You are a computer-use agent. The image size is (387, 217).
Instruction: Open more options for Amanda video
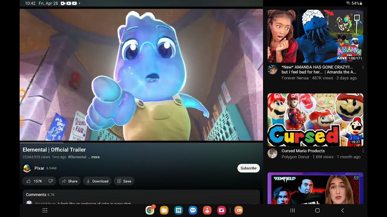coord(363,67)
